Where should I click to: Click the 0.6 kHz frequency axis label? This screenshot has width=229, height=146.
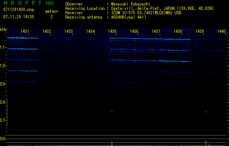[x=3, y=139]
